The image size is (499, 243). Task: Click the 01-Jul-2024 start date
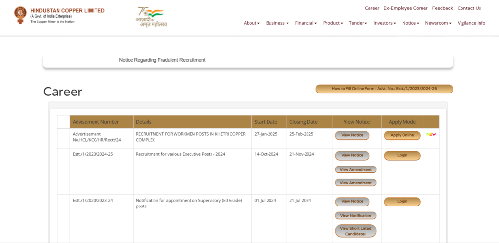pyautogui.click(x=266, y=200)
